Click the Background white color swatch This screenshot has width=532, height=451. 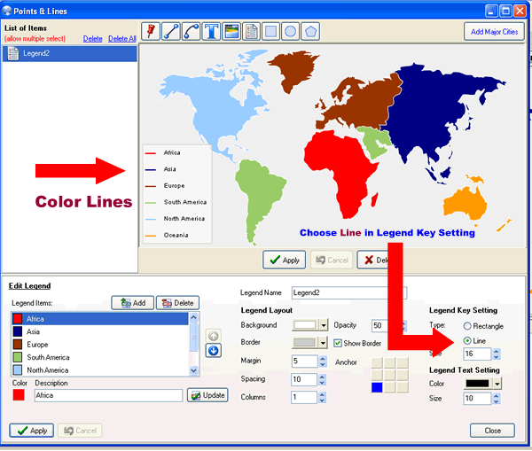(x=305, y=325)
